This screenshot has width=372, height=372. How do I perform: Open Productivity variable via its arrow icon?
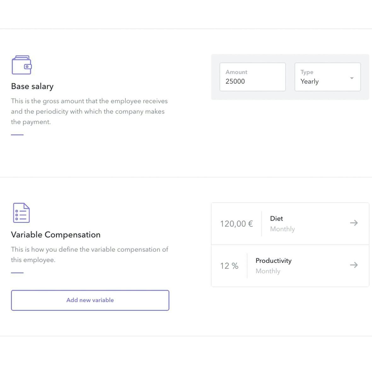pos(354,265)
